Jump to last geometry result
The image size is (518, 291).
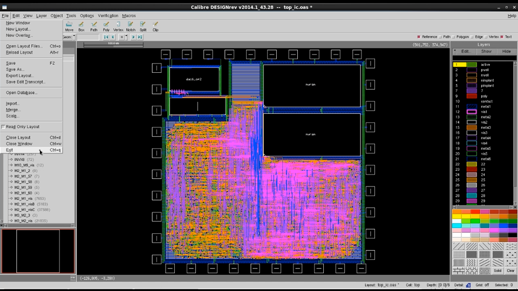pos(140,37)
